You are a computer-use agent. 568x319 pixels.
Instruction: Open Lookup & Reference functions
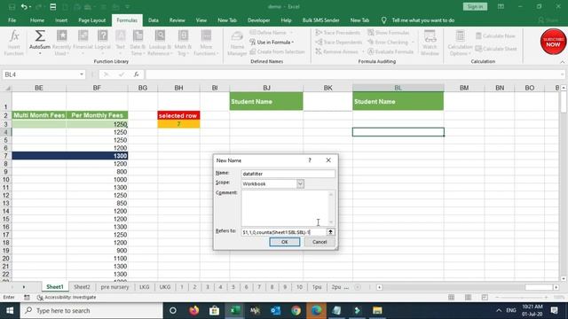point(160,43)
